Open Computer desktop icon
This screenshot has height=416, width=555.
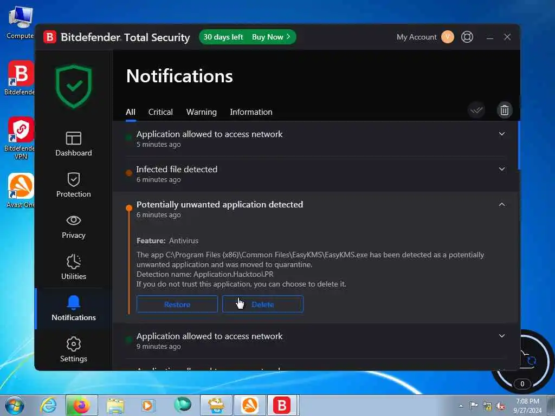(x=20, y=22)
